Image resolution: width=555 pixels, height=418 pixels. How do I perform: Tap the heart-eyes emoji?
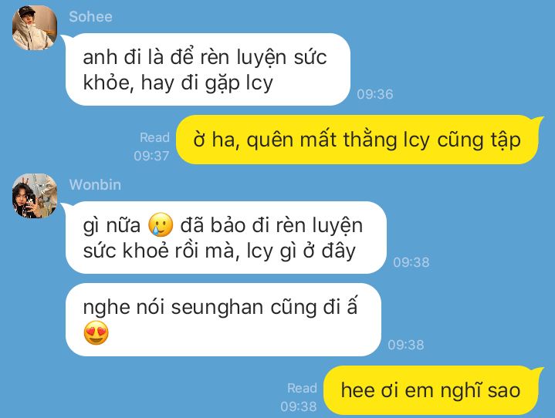[x=96, y=332]
